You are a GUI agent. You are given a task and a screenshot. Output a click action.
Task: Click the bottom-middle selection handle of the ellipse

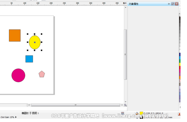click(x=35, y=50)
